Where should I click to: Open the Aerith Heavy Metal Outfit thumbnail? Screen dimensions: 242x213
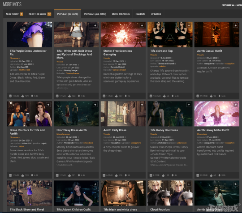click(x=217, y=114)
